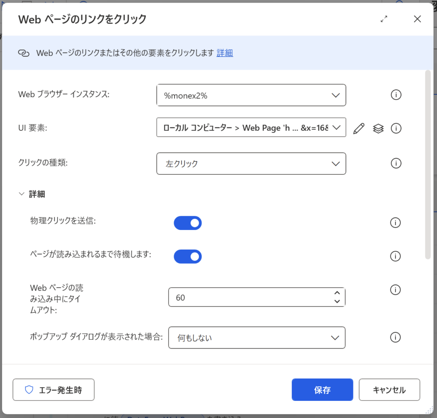Image resolution: width=437 pixels, height=418 pixels.
Task: Expand the dialog with the resize arrows icon
Action: pos(384,19)
